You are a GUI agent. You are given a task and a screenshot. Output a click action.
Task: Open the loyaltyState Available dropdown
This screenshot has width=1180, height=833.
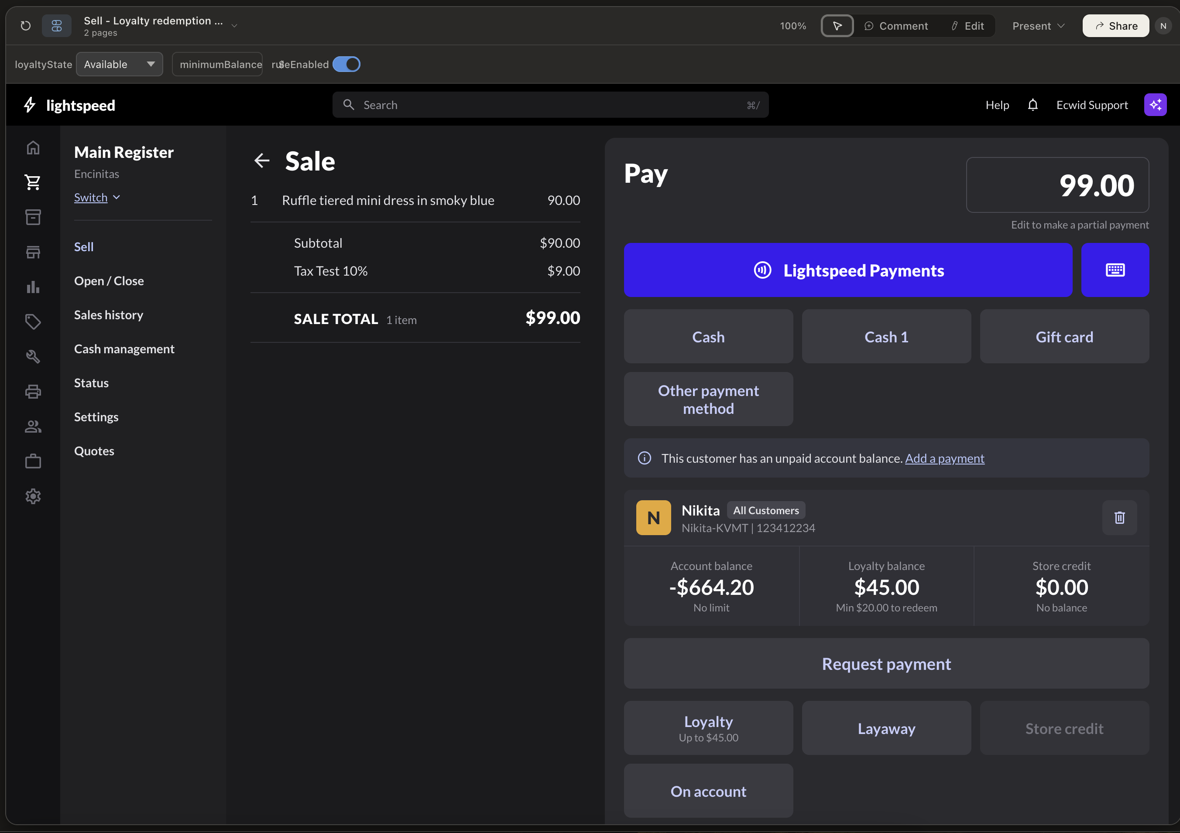click(119, 64)
